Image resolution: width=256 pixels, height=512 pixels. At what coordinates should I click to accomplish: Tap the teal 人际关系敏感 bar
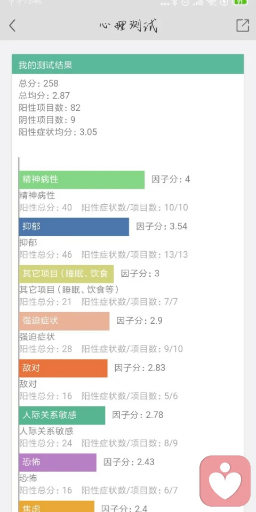pos(62,415)
